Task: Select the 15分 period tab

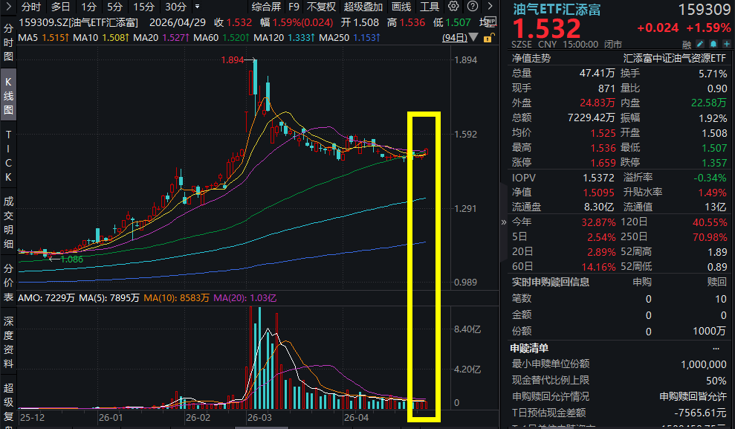Action: click(143, 7)
